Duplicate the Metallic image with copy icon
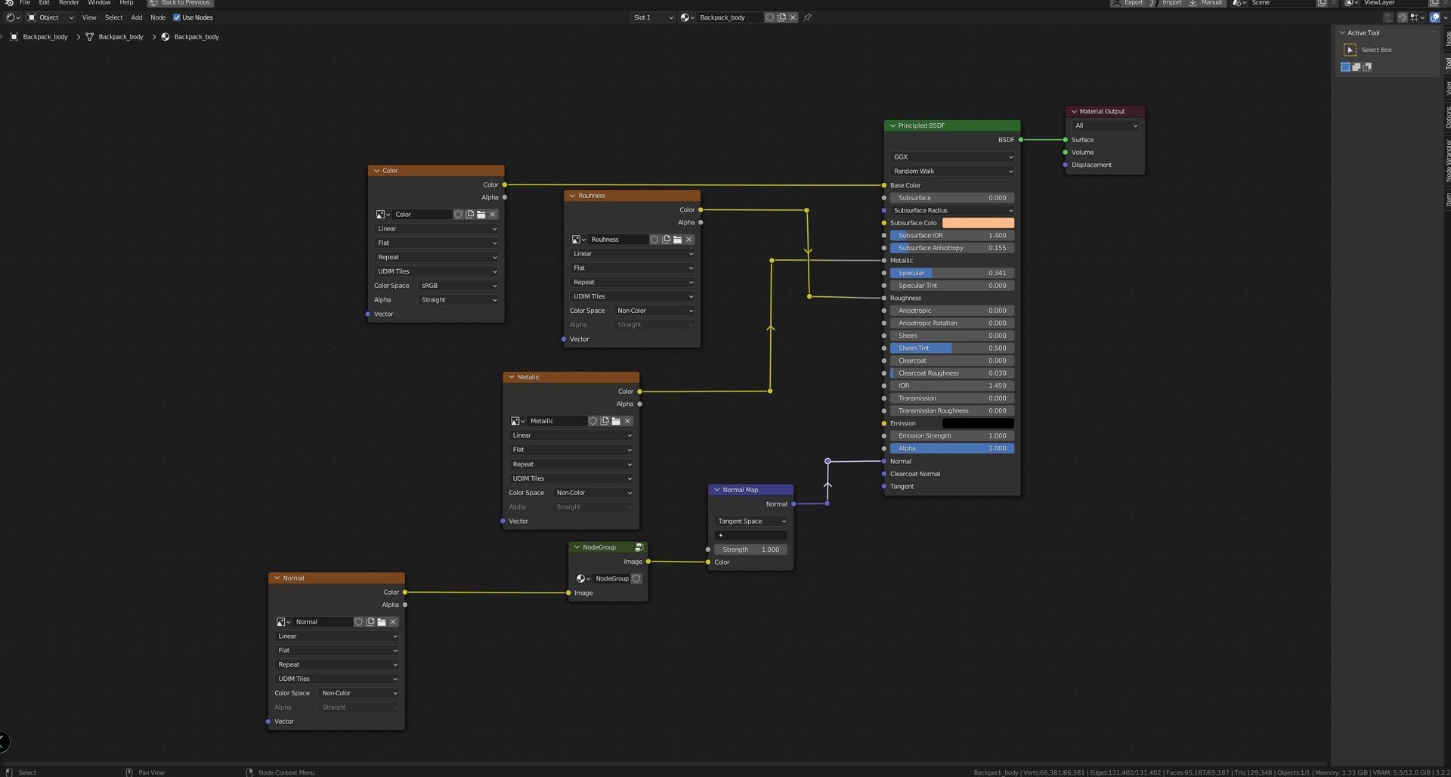This screenshot has height=777, width=1451. (605, 421)
